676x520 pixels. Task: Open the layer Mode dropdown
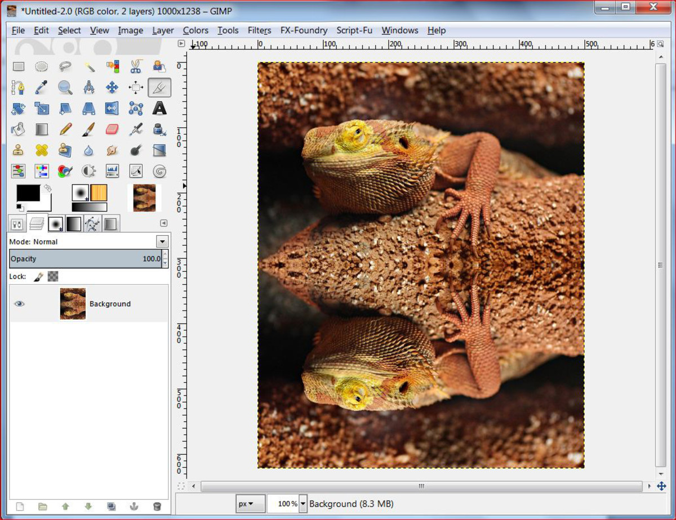tap(163, 241)
